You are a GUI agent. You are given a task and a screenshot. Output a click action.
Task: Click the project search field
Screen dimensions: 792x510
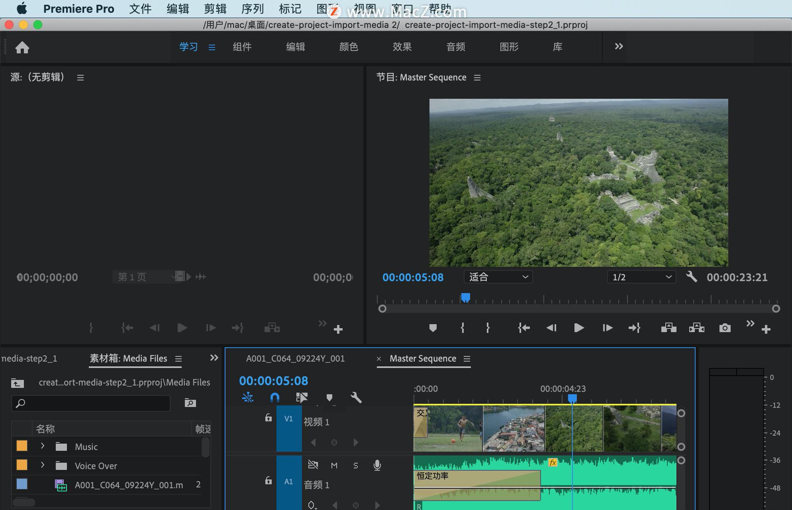click(x=91, y=403)
